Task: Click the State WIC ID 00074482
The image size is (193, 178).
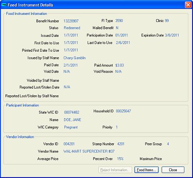Action: (x=72, y=112)
